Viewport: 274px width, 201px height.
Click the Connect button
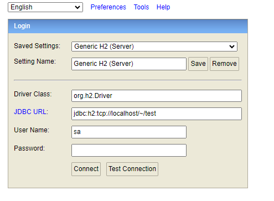tap(86, 169)
